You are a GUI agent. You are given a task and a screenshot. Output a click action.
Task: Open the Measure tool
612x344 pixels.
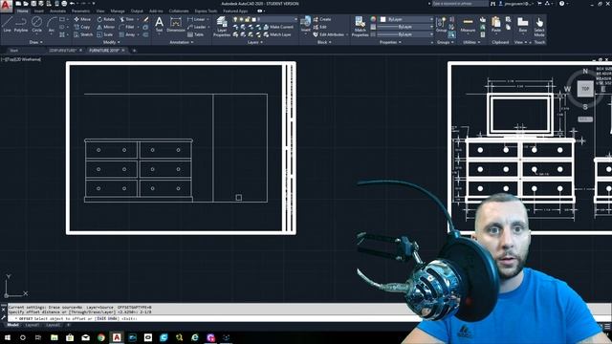pyautogui.click(x=468, y=24)
